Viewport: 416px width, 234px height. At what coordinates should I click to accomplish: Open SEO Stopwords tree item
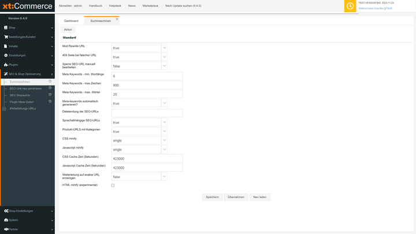[x=20, y=95]
